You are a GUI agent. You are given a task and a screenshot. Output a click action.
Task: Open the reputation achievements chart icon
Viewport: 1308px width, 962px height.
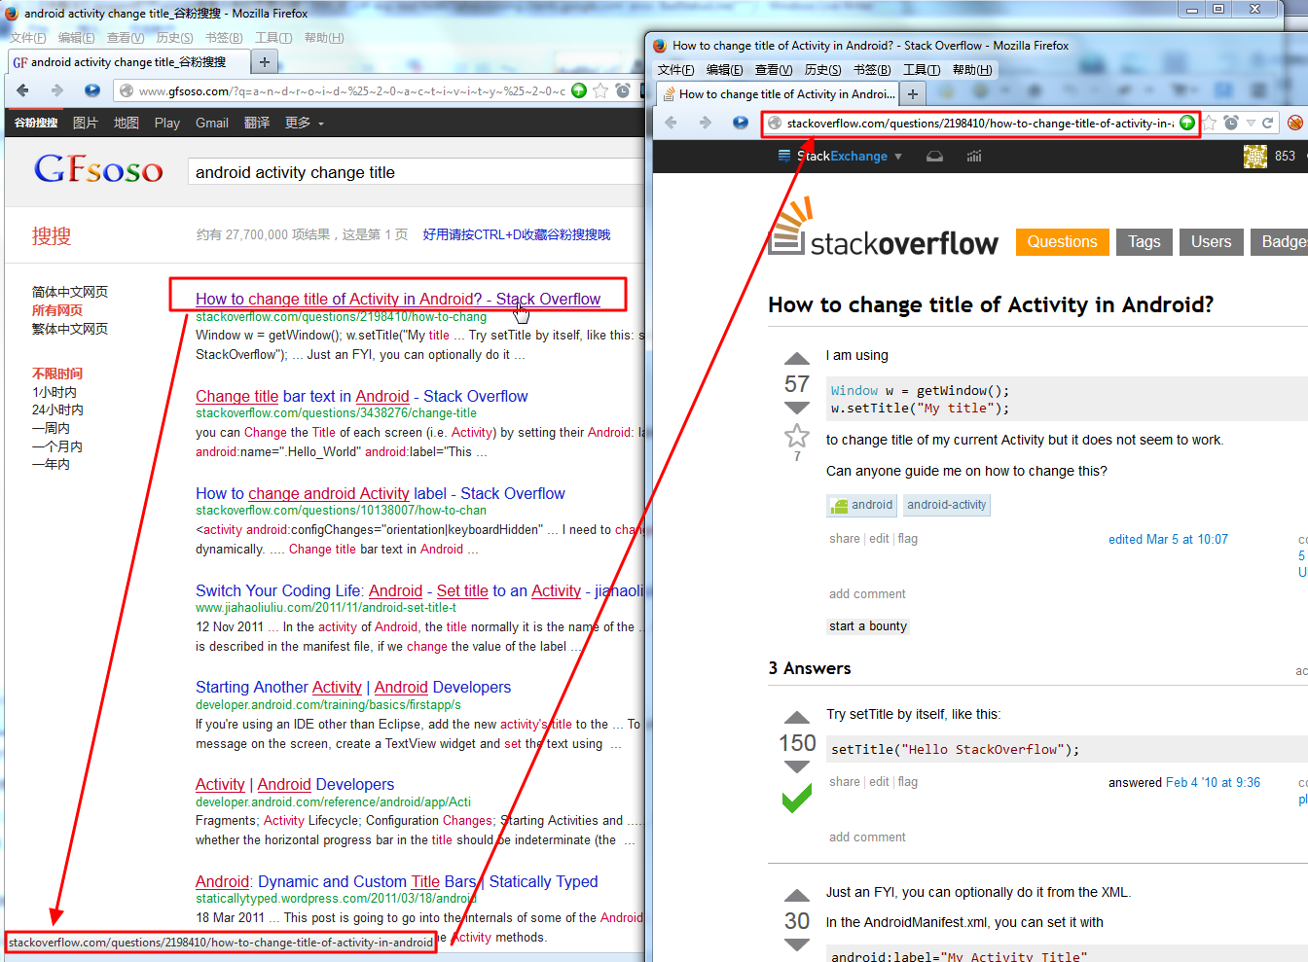coord(974,156)
